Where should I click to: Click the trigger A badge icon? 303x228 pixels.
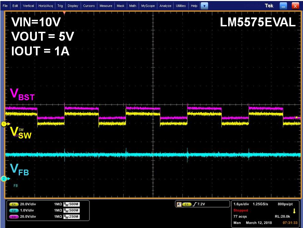point(179,204)
